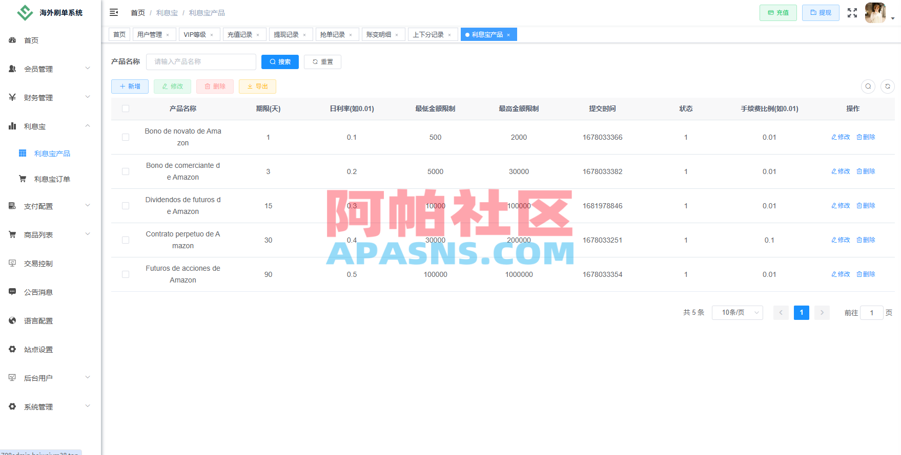Click the 利息宝产品 grid icon in sidebar
This screenshot has width=901, height=455.
pyautogui.click(x=23, y=153)
